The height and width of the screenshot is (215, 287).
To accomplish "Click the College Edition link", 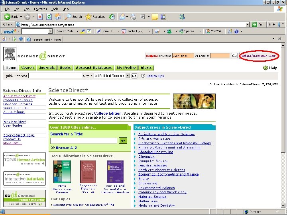I will coord(108,113).
